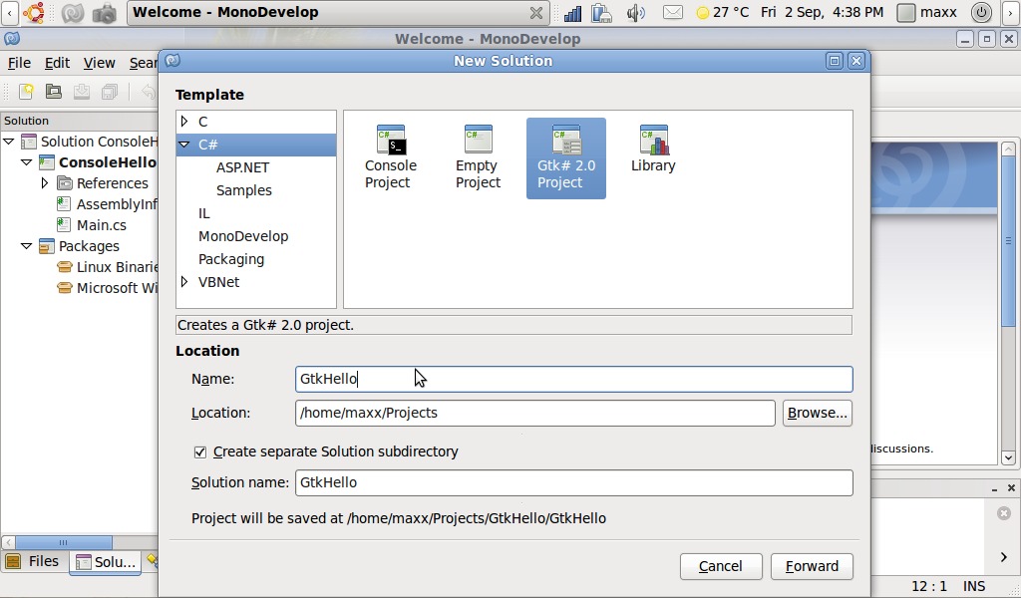The width and height of the screenshot is (1021, 598).
Task: Click the clock showing Fri 2 Sep, 4:38 PM
Action: pos(822,12)
